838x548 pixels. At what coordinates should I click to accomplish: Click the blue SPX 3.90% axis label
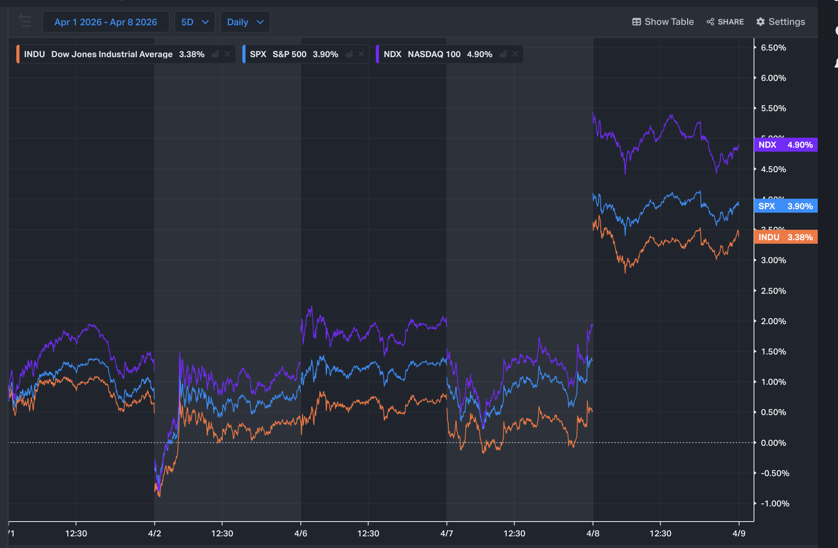coord(785,206)
